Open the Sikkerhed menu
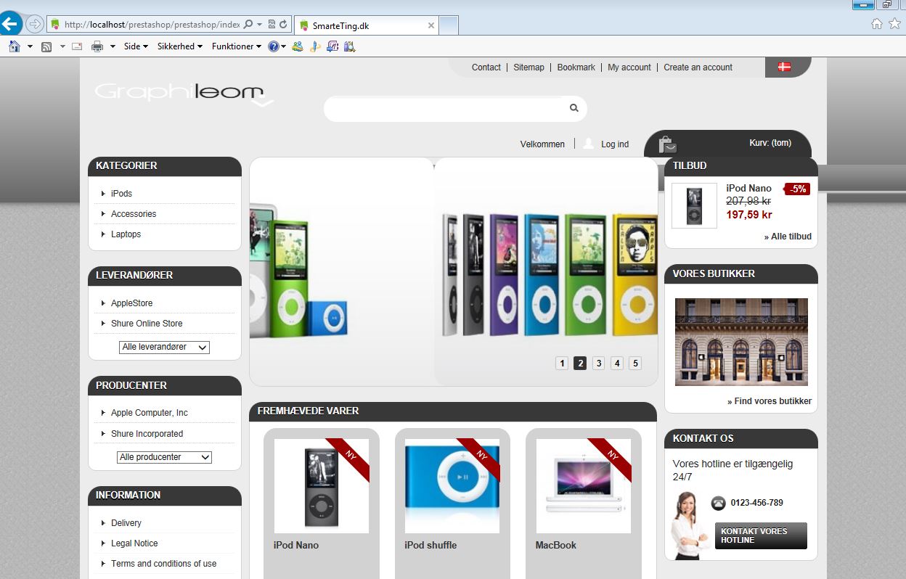The height and width of the screenshot is (579, 906). [x=180, y=46]
